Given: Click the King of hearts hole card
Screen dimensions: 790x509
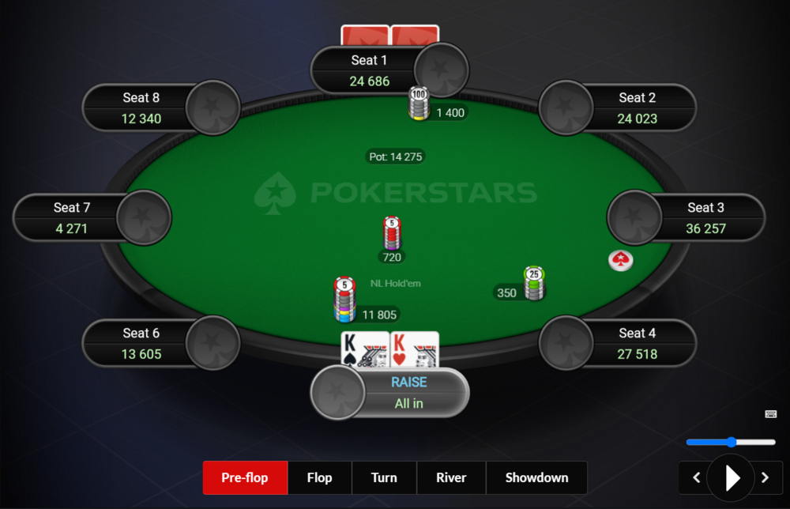Looking at the screenshot, I should [x=415, y=349].
